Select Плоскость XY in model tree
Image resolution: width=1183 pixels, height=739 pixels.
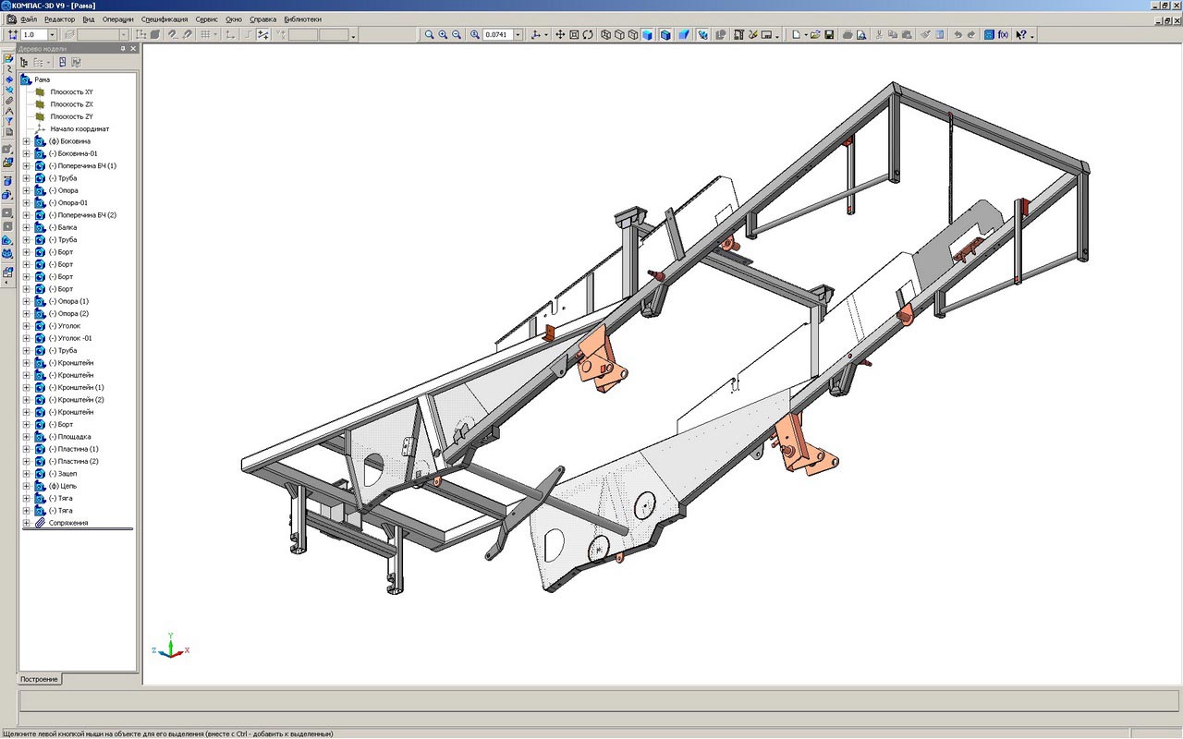[71, 92]
